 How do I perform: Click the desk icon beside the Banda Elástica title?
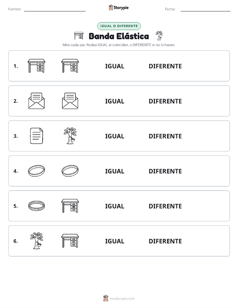79,36
